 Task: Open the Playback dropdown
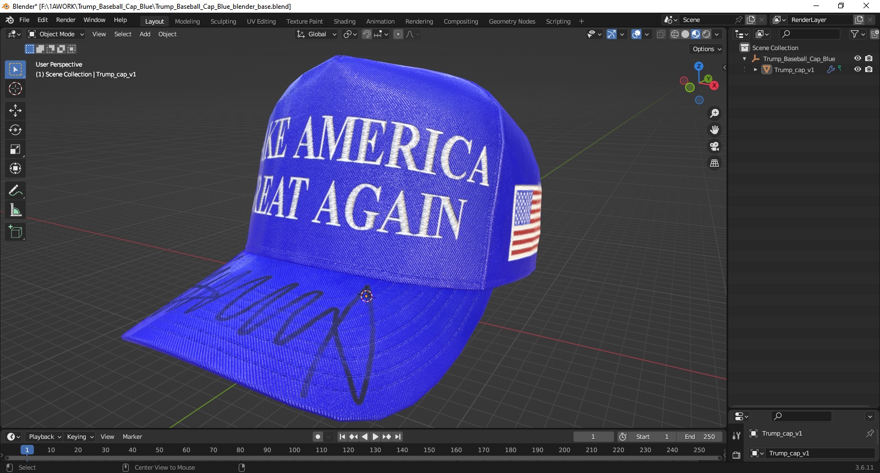pos(45,437)
